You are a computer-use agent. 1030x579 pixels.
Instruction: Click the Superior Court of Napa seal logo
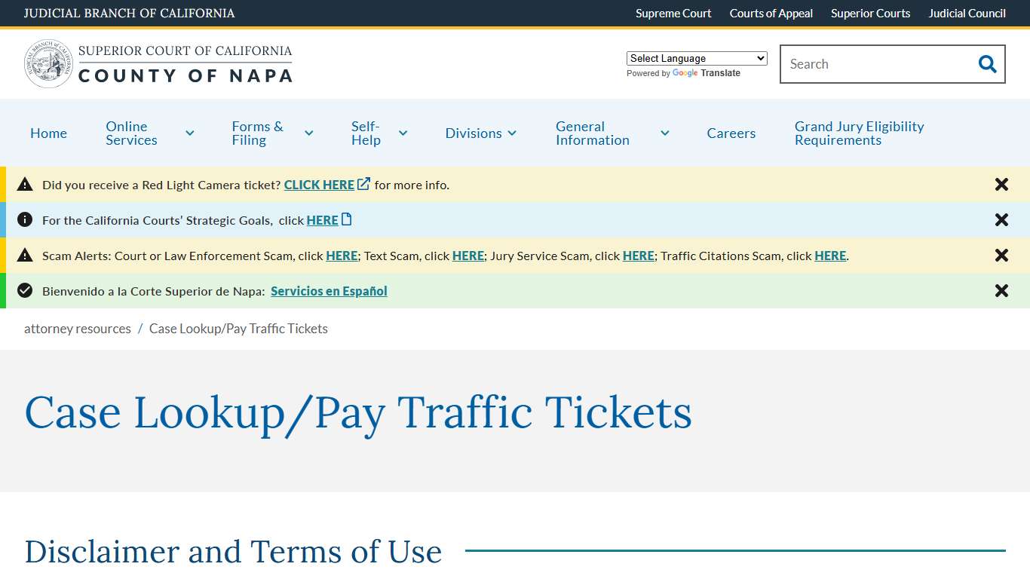point(48,63)
